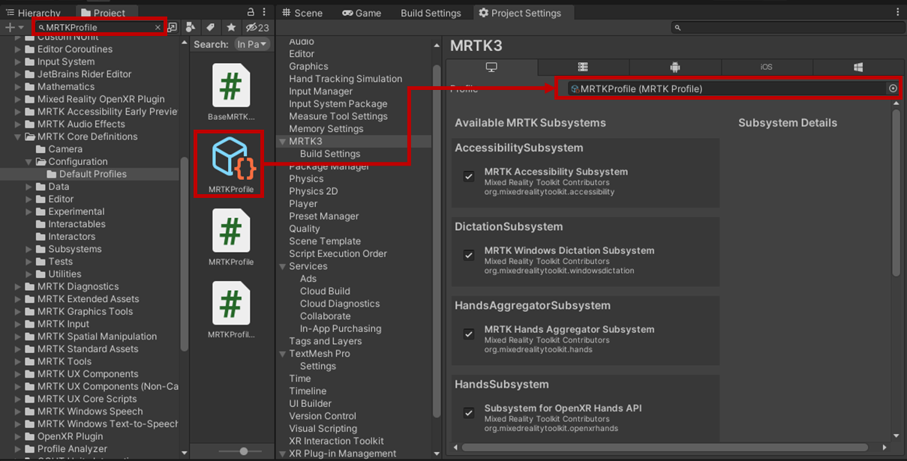Collapse the MRTK3 settings category

[x=283, y=141]
